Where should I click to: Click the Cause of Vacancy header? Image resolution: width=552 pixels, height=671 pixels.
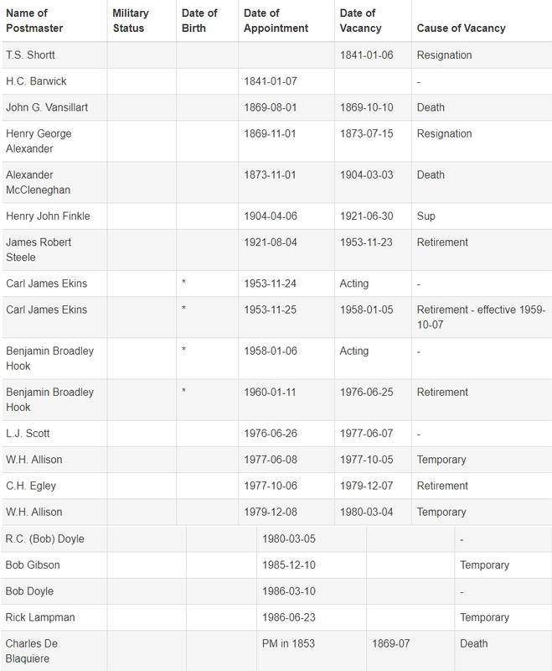click(x=461, y=29)
